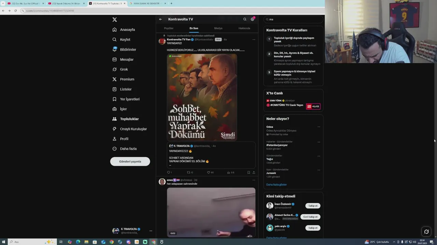This screenshot has width=437, height=245.
Task: Open Profil in the sidebar
Action: (x=121, y=139)
